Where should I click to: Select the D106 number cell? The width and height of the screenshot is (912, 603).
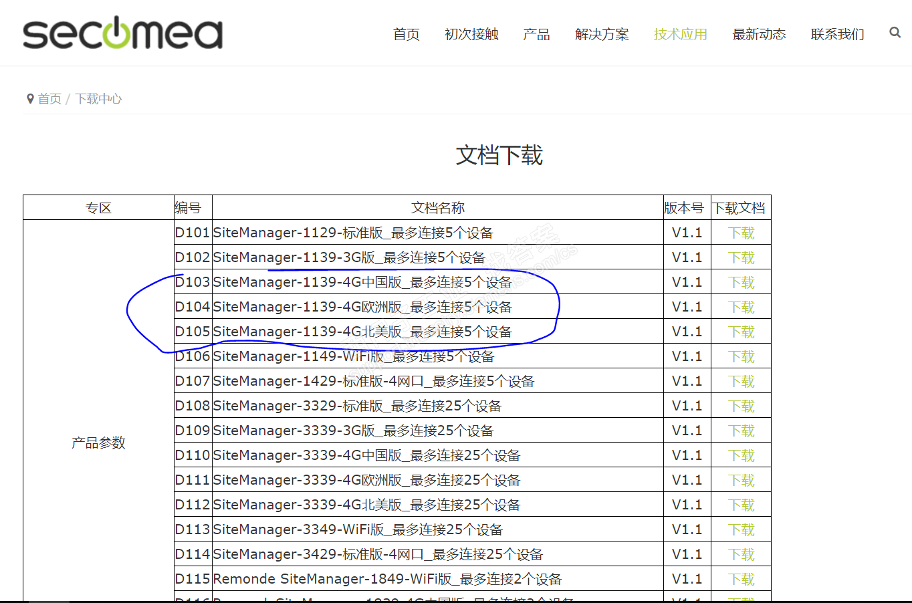193,356
